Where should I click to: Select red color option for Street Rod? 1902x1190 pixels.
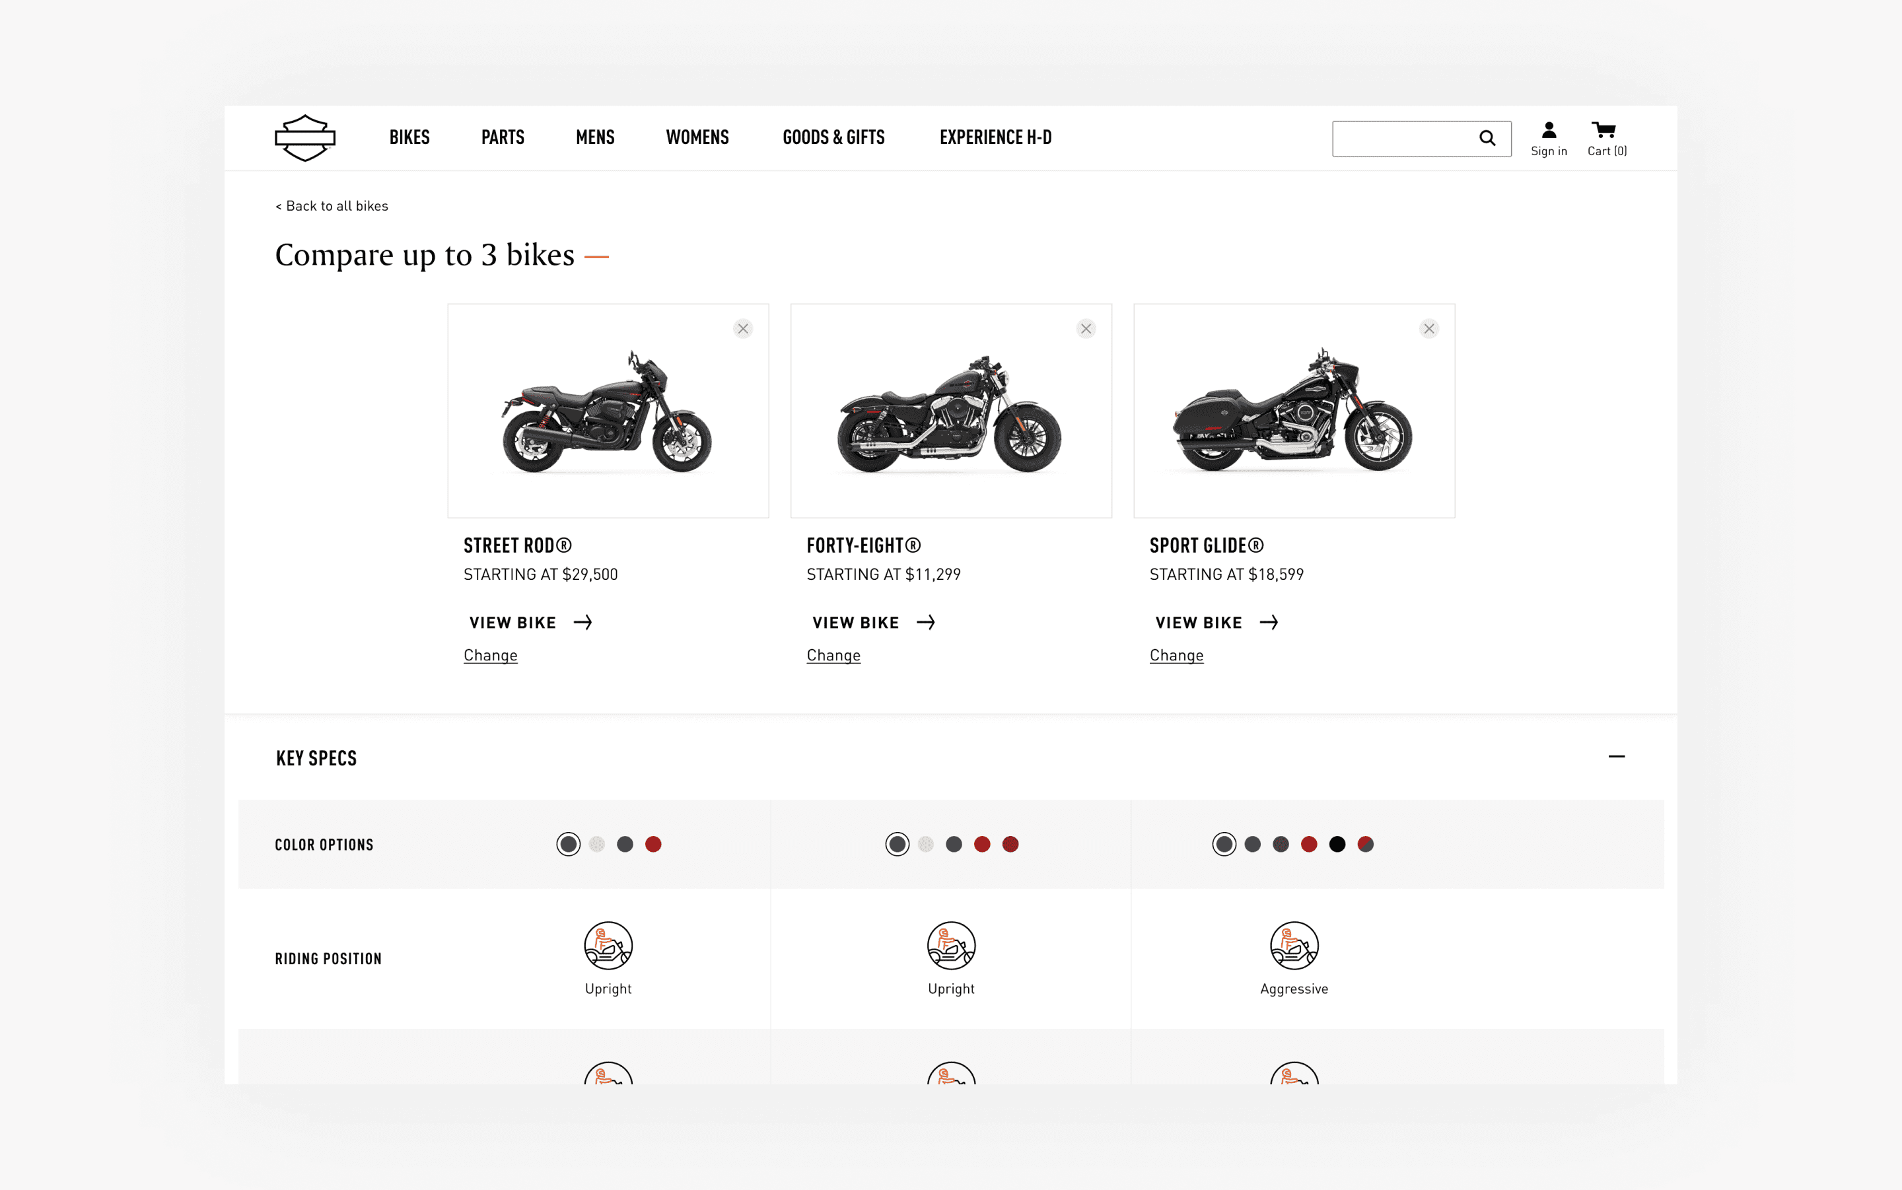tap(652, 845)
